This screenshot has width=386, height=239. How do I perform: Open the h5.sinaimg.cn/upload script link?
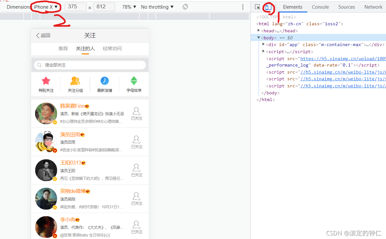(343, 59)
